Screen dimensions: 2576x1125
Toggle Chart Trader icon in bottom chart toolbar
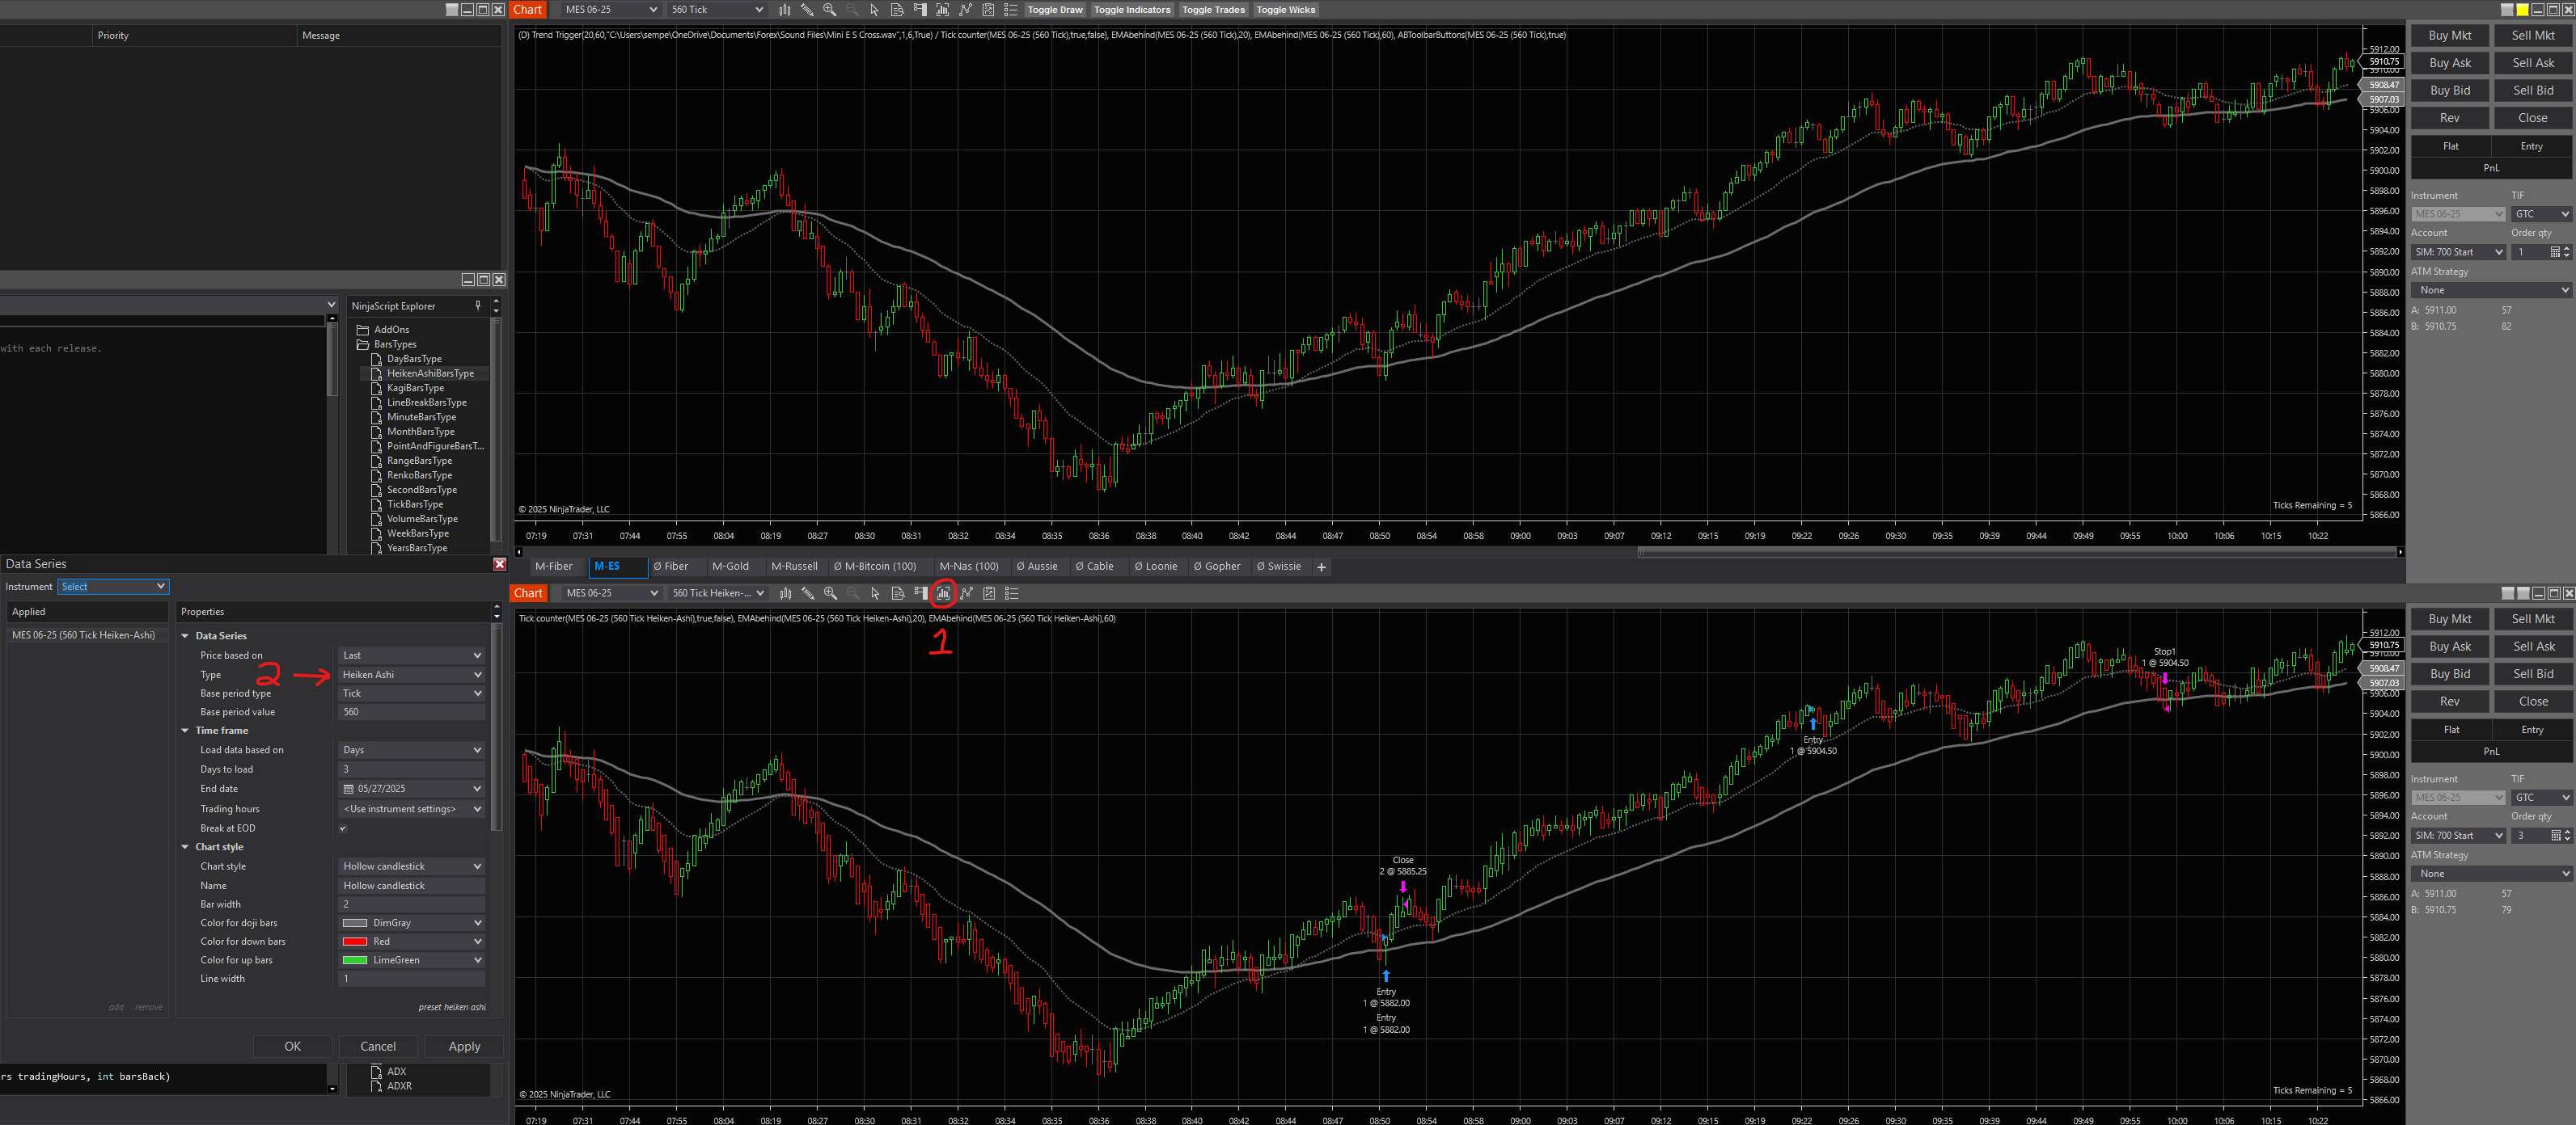tap(921, 593)
